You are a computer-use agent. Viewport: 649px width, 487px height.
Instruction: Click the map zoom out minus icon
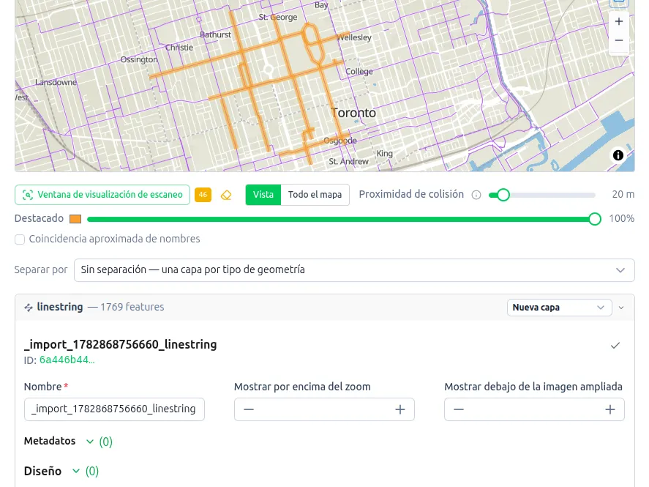tap(619, 40)
